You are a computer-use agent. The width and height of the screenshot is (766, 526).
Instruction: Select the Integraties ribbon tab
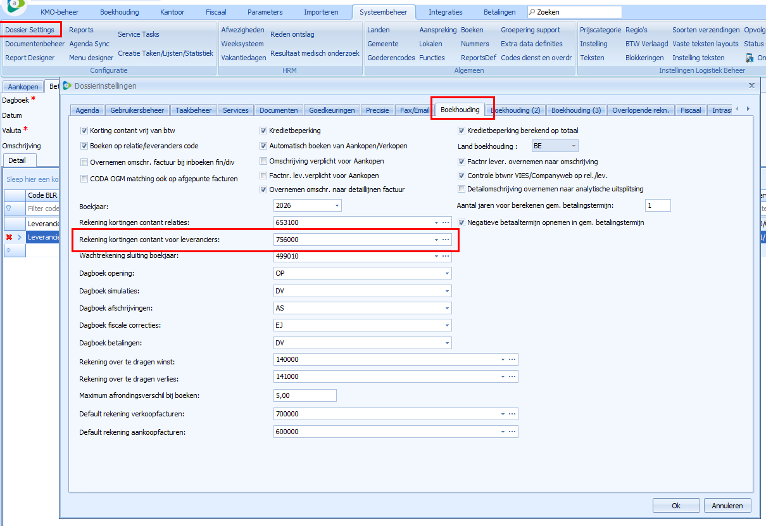[446, 12]
